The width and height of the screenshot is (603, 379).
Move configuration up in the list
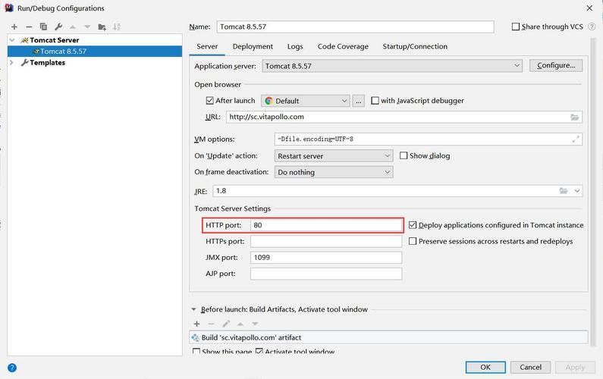click(73, 27)
